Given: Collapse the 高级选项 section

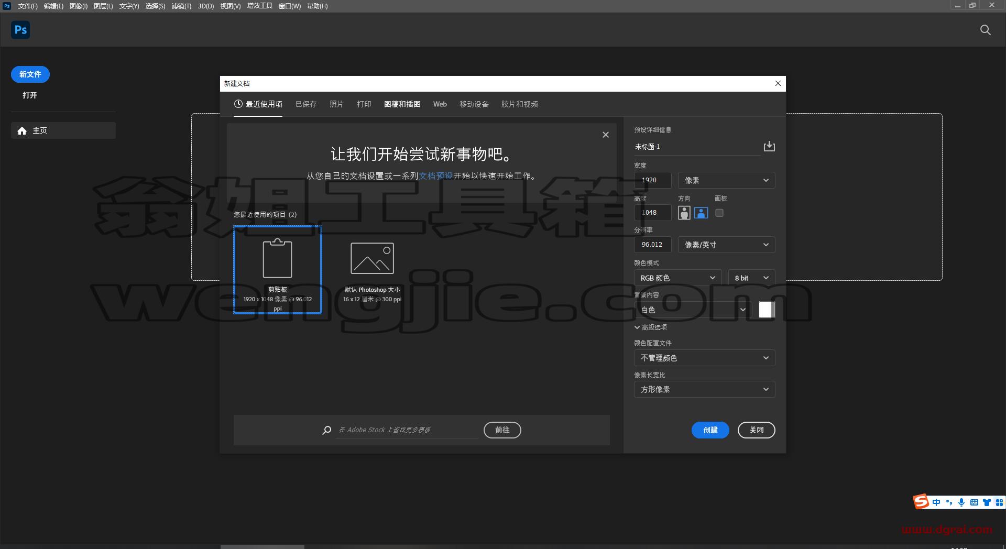Looking at the screenshot, I should point(650,327).
